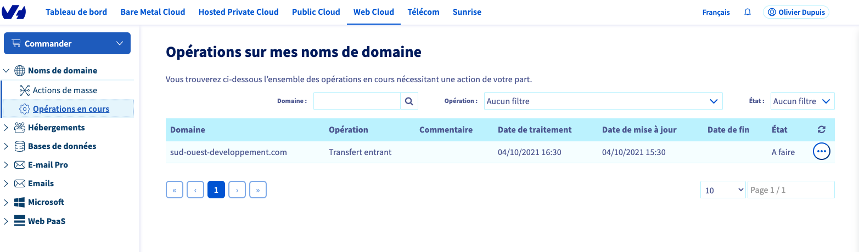Go to Actions de masse
This screenshot has width=859, height=252.
tap(64, 90)
